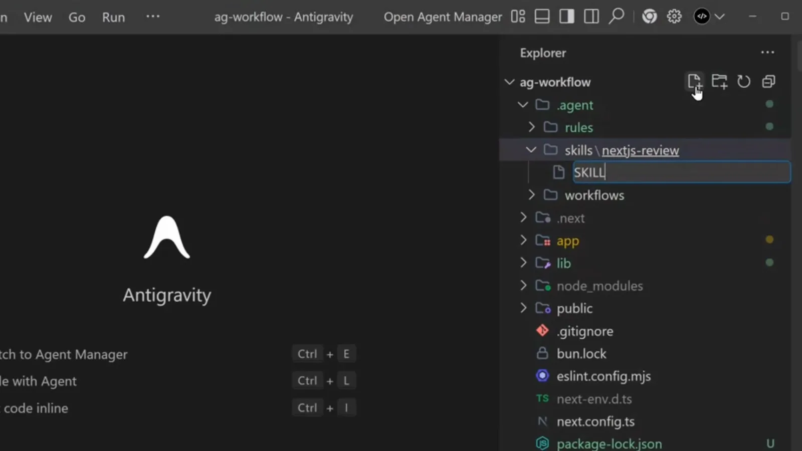Click the public folder icon
This screenshot has width=802, height=451.
[x=543, y=308]
